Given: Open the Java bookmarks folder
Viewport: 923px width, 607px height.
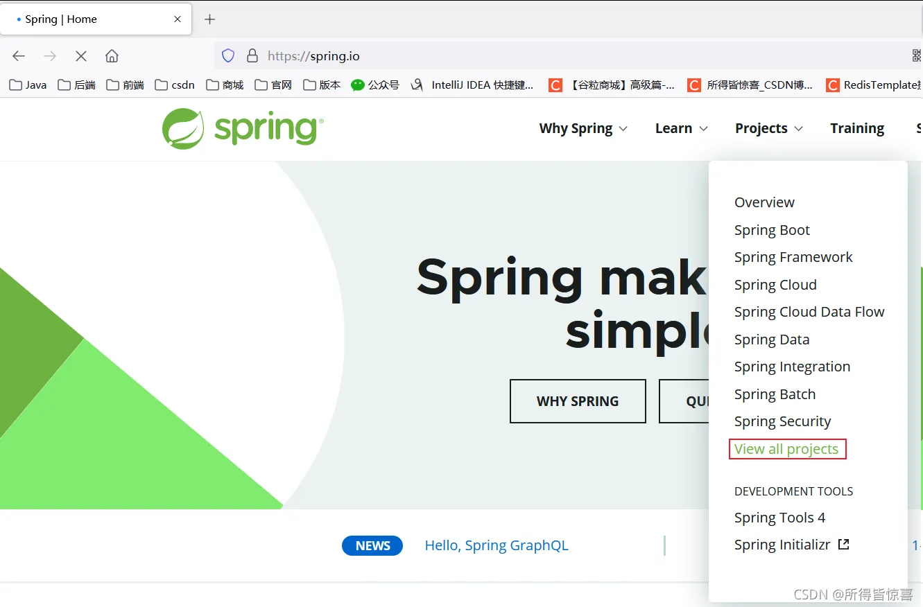Looking at the screenshot, I should click(28, 85).
